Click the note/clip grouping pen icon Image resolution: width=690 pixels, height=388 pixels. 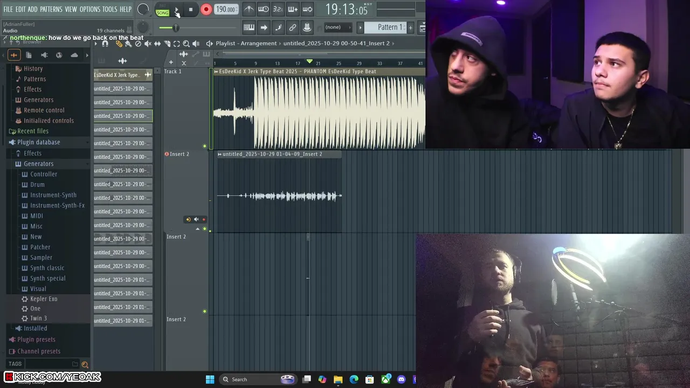[278, 27]
